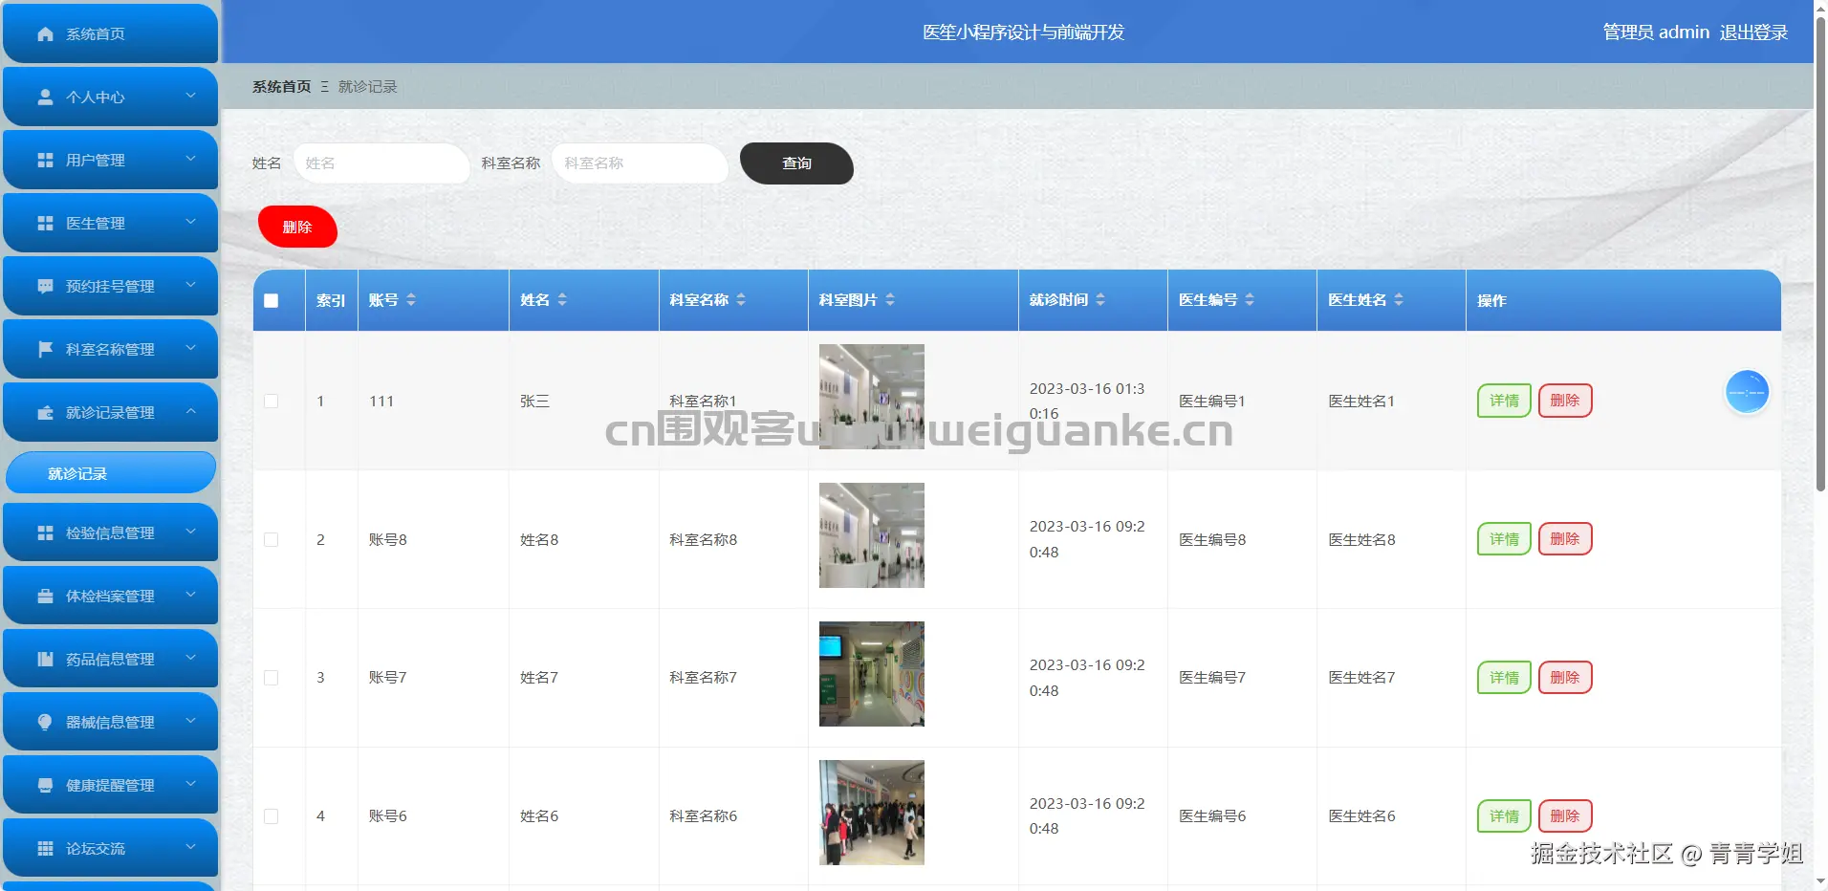
Task: Open the 论坛交流 menu label
Action: (96, 849)
